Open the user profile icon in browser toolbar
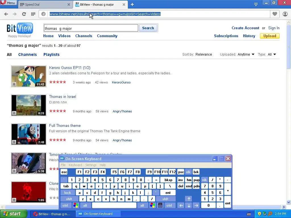 [x=285, y=14]
